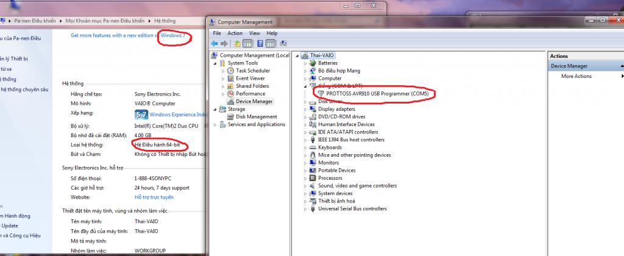Click Mọi Khoản mục Pa-nen Điều khiển breadcrumb
624x256 pixels.
tap(105, 21)
